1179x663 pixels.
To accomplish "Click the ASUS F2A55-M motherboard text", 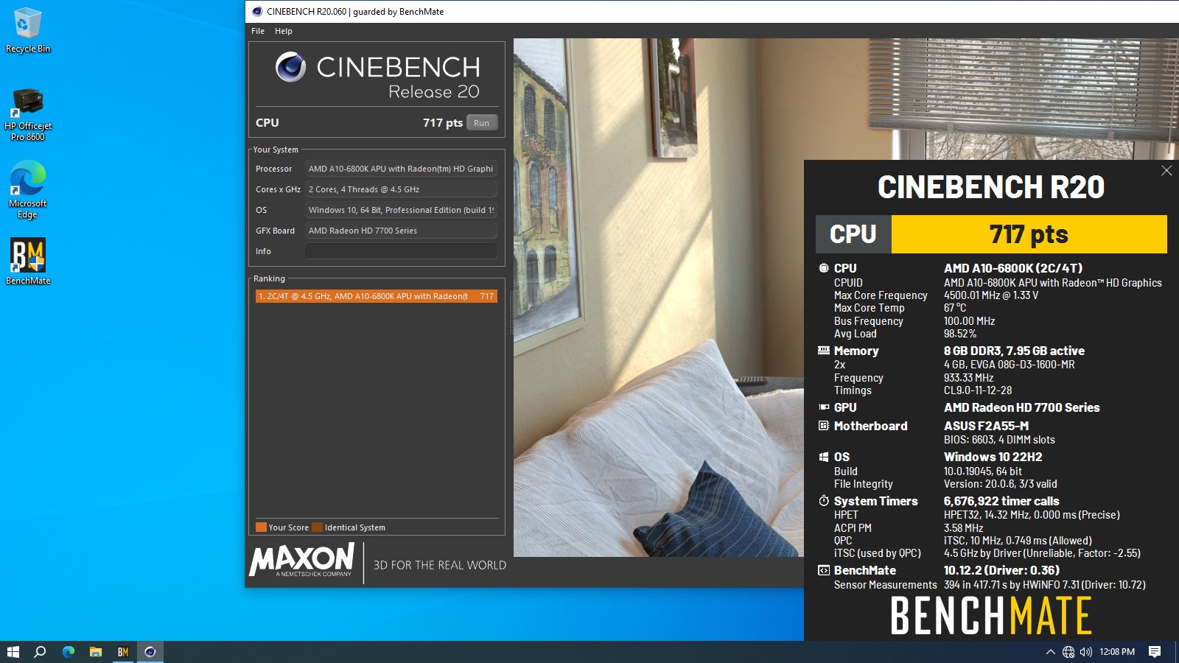I will click(986, 426).
